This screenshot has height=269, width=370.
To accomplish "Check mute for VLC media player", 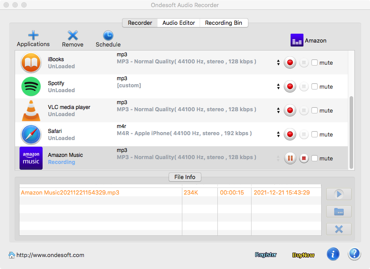I will click(315, 111).
